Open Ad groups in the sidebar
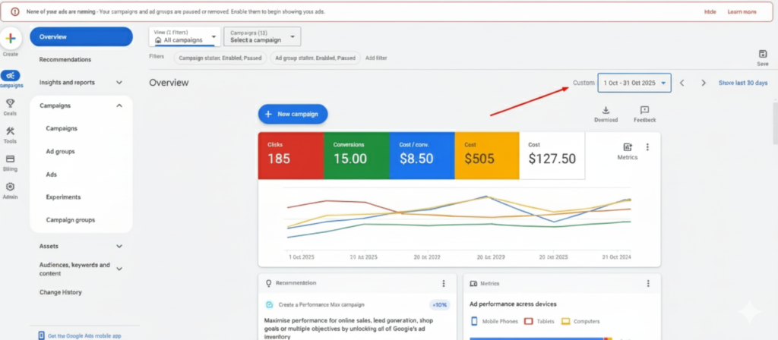Screen dimensions: 778x340 60,152
